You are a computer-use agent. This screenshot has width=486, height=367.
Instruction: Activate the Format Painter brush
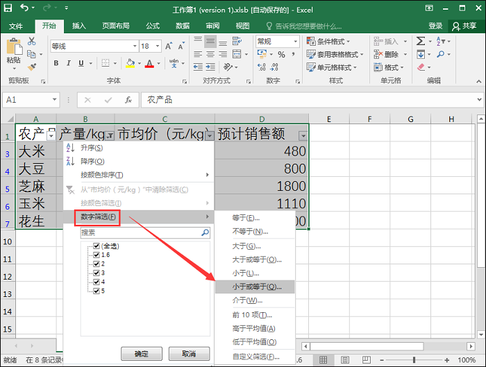coord(32,67)
